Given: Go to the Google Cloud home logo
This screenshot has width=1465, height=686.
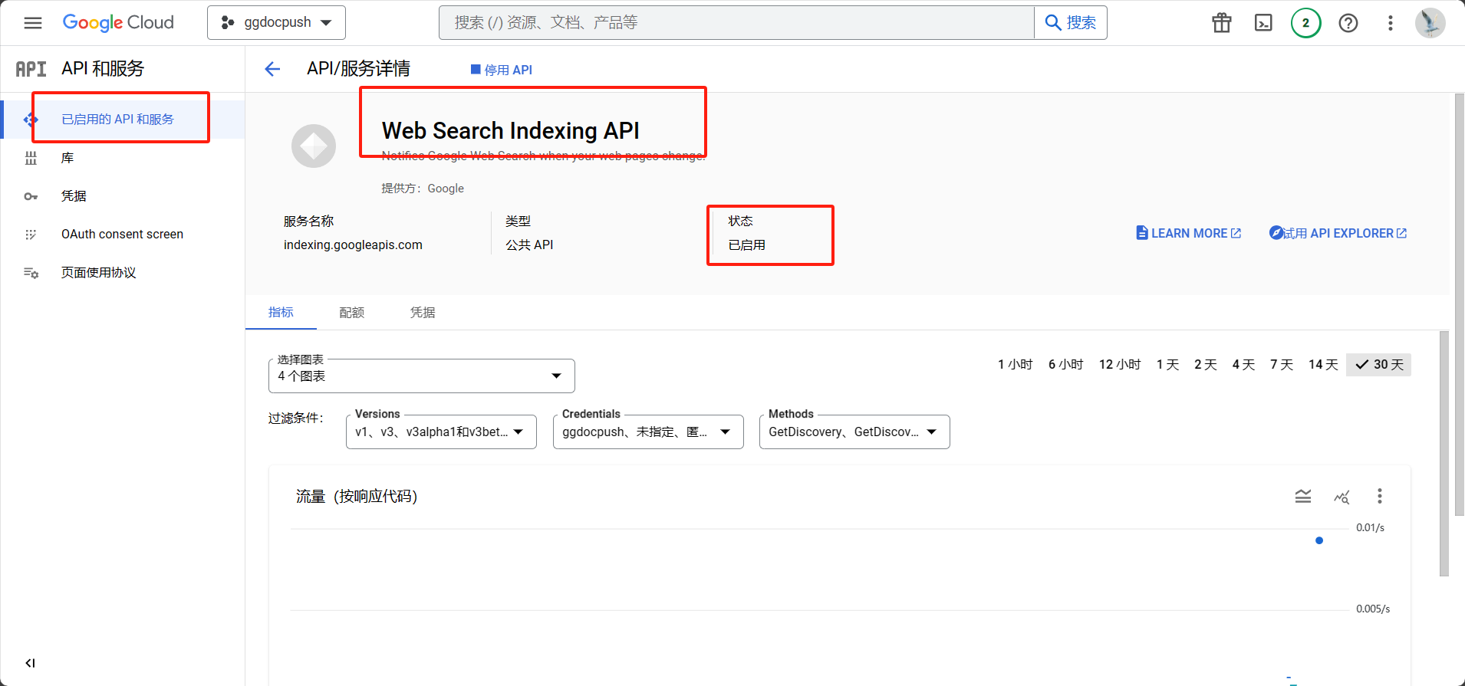Looking at the screenshot, I should [118, 23].
